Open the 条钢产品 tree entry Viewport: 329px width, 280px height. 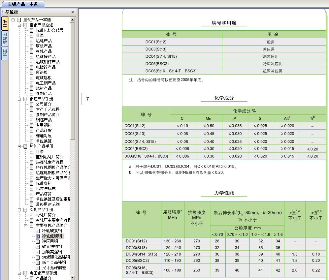click(x=44, y=94)
